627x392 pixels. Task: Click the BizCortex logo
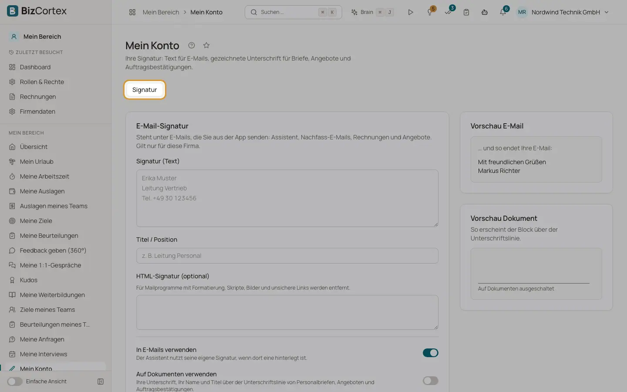coord(37,11)
